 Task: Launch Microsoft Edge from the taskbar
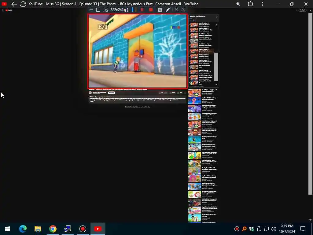click(23, 229)
